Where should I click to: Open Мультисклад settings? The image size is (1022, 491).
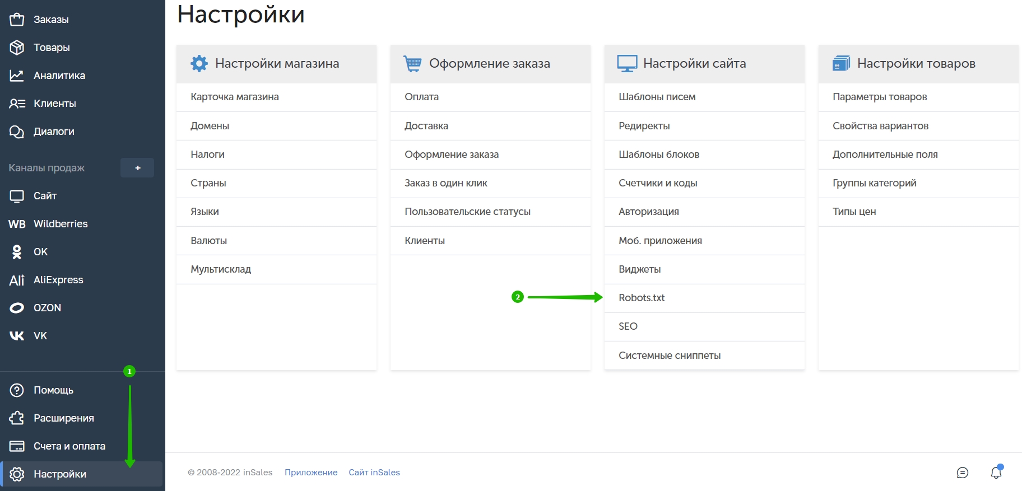click(x=276, y=269)
